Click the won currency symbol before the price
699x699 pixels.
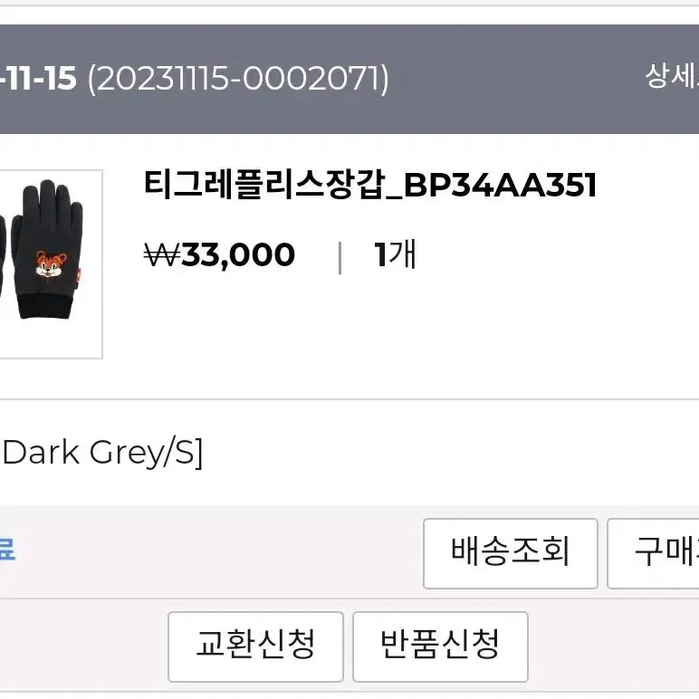[161, 255]
